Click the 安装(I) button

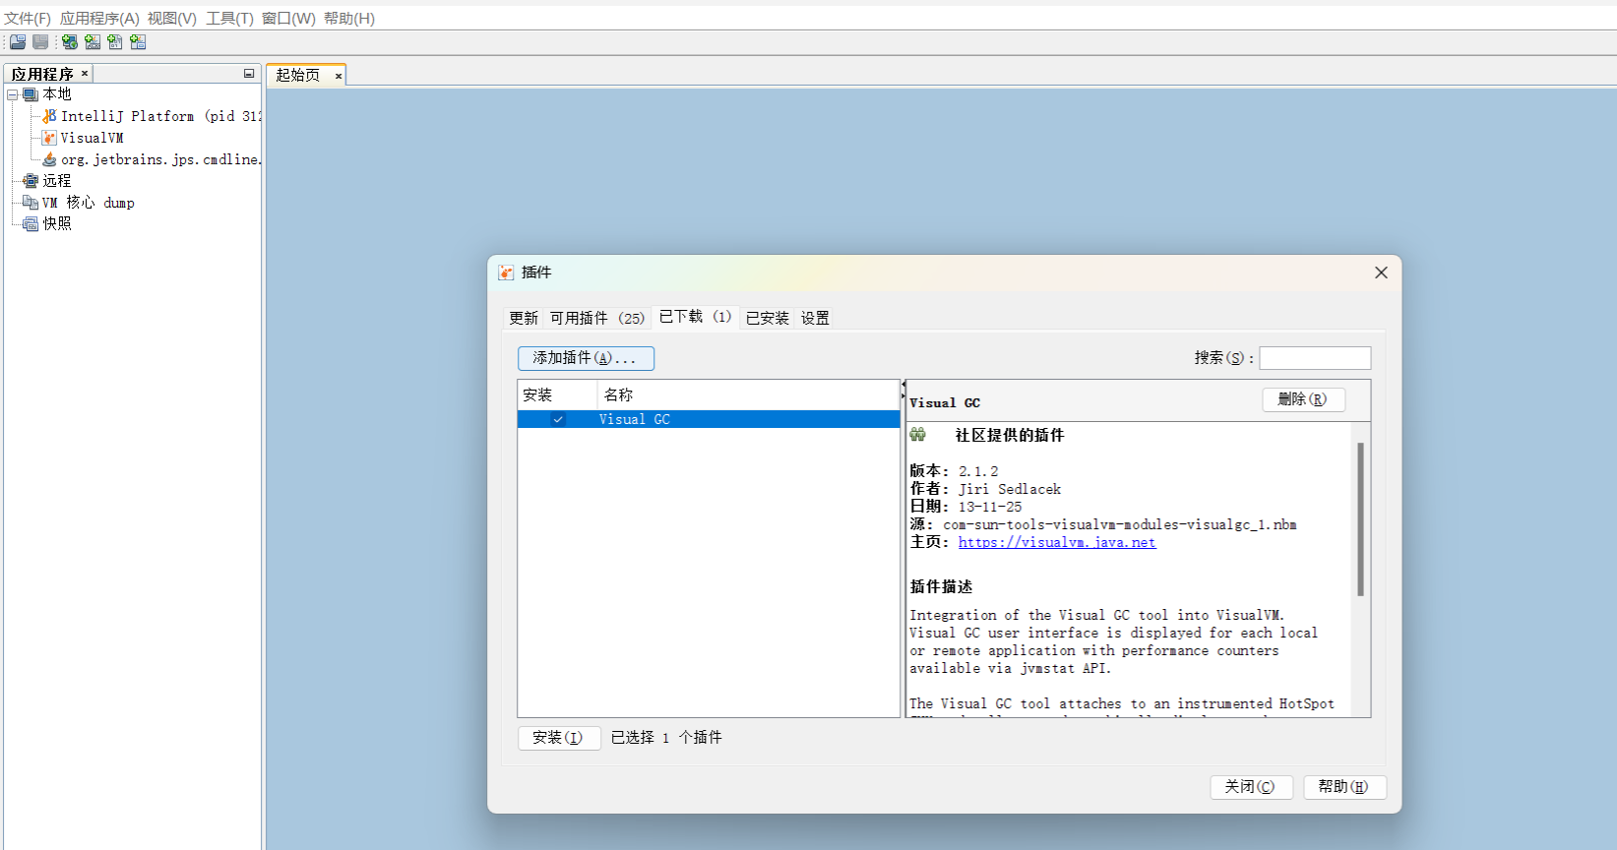(558, 738)
